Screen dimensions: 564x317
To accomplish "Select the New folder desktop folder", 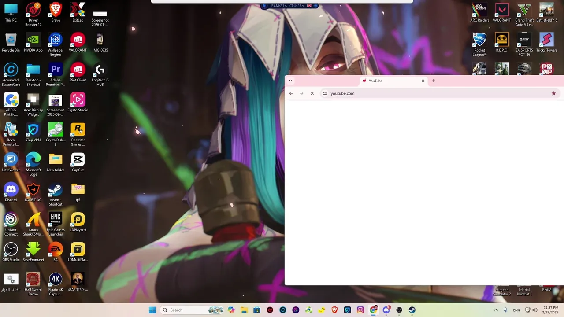I will coord(56,162).
